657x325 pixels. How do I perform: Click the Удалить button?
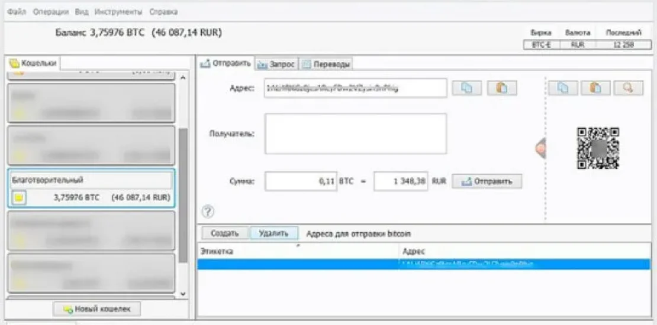tap(273, 233)
